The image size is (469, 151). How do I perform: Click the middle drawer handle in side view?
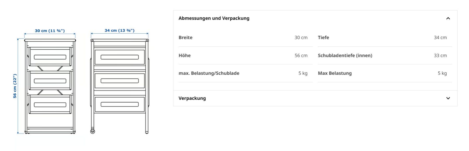tap(120, 81)
